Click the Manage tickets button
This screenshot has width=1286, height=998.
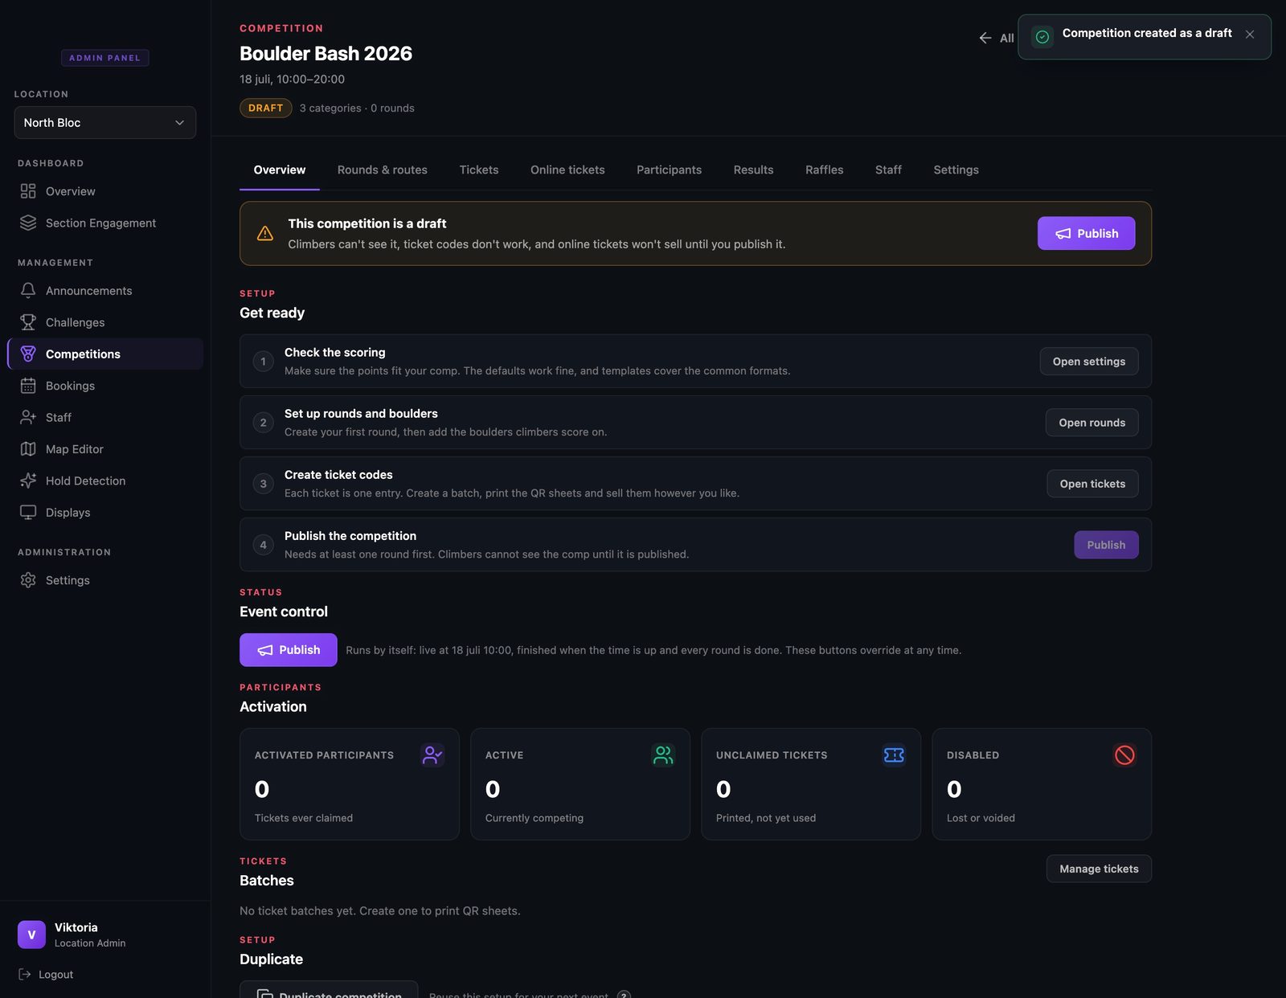1099,869
